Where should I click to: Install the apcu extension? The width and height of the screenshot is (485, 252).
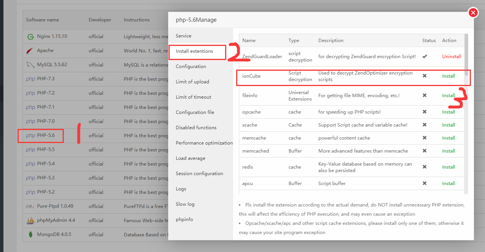pos(448,184)
